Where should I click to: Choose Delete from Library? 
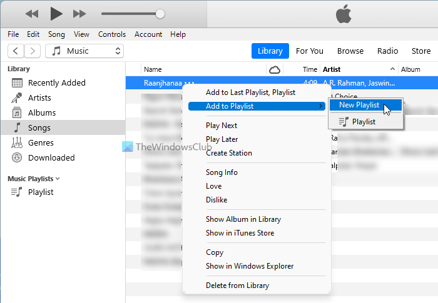(237, 286)
